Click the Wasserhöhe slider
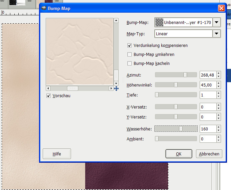231x190 pixels. [176, 129]
